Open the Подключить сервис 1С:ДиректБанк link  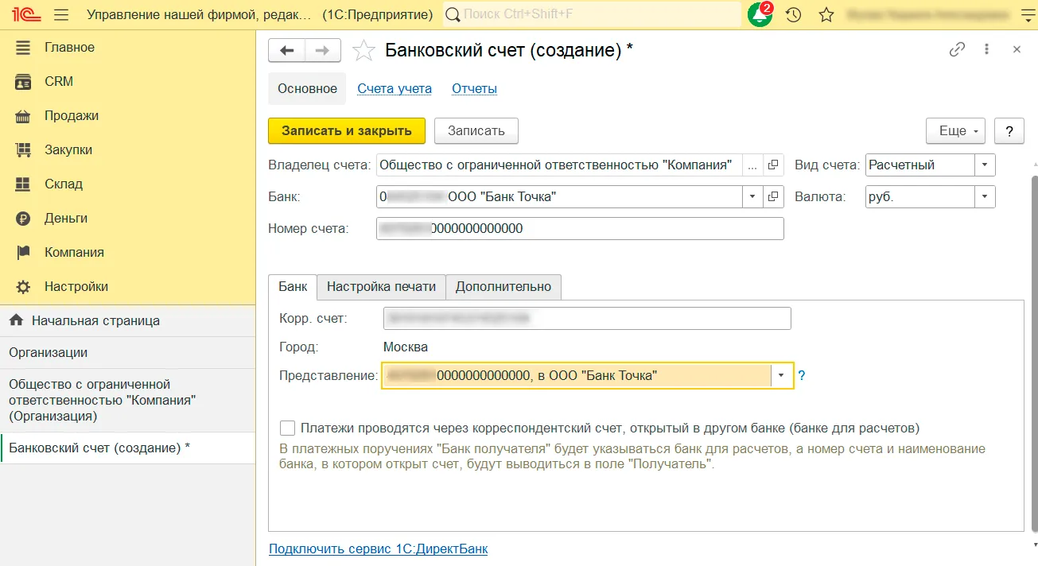[378, 549]
